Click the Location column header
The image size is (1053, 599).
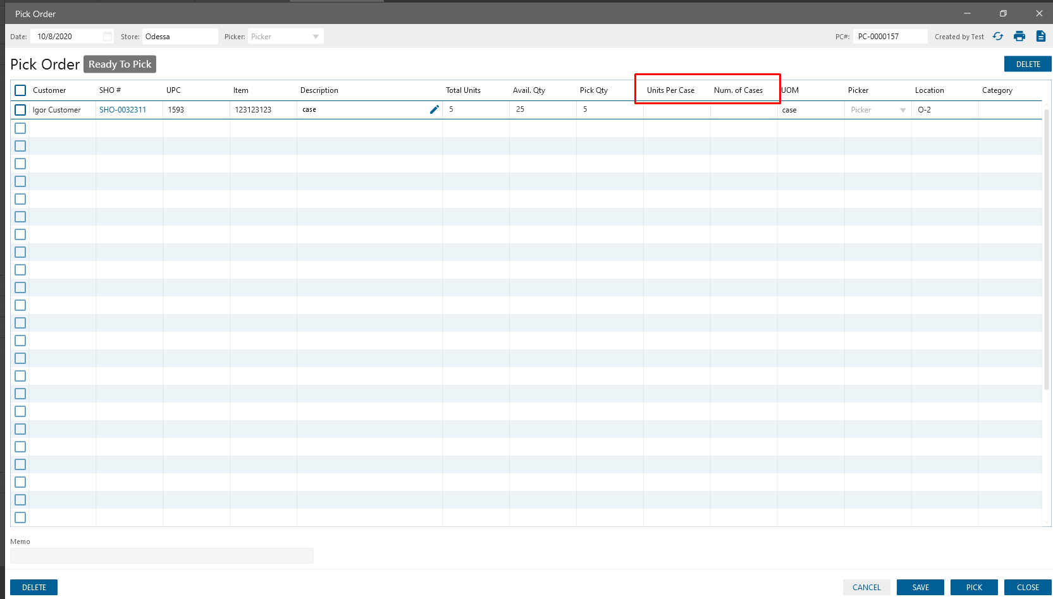pyautogui.click(x=929, y=90)
